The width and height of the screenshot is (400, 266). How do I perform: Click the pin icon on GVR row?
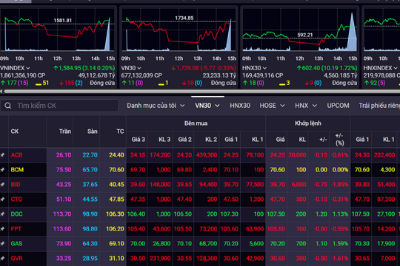pyautogui.click(x=2, y=258)
